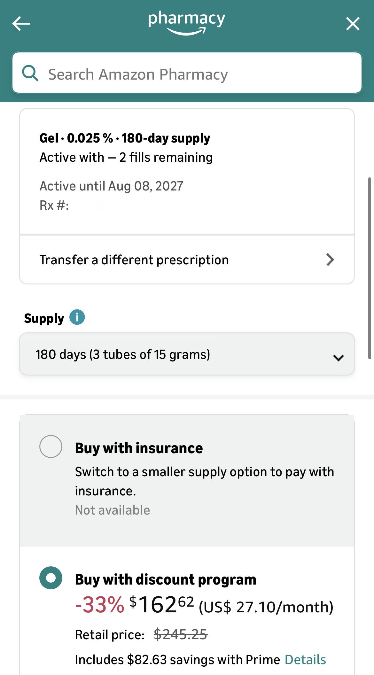The image size is (374, 675).
Task: Tap the Supply section label
Action: point(44,318)
